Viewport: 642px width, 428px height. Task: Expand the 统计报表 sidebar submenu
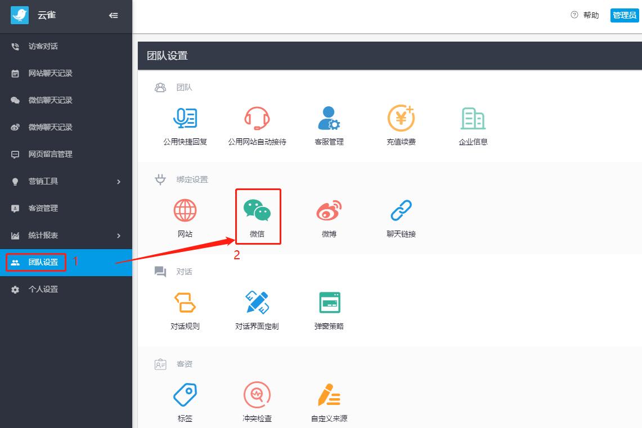(66, 235)
